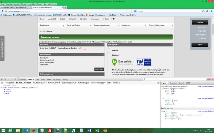The height and width of the screenshot is (133, 214).
Task: Expand the head node in HTML tree
Action: click(4, 90)
